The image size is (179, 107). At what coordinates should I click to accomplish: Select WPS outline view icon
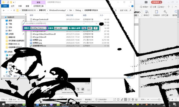point(129,99)
